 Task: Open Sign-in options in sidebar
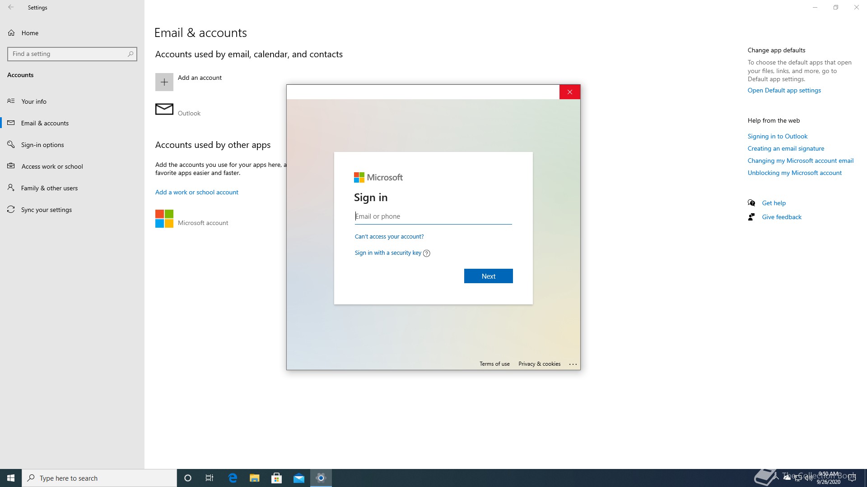42,145
